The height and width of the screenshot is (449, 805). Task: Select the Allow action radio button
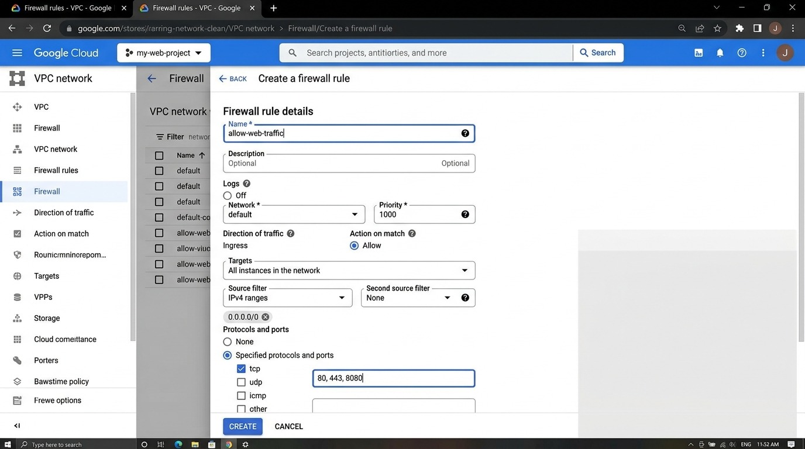[x=354, y=246]
